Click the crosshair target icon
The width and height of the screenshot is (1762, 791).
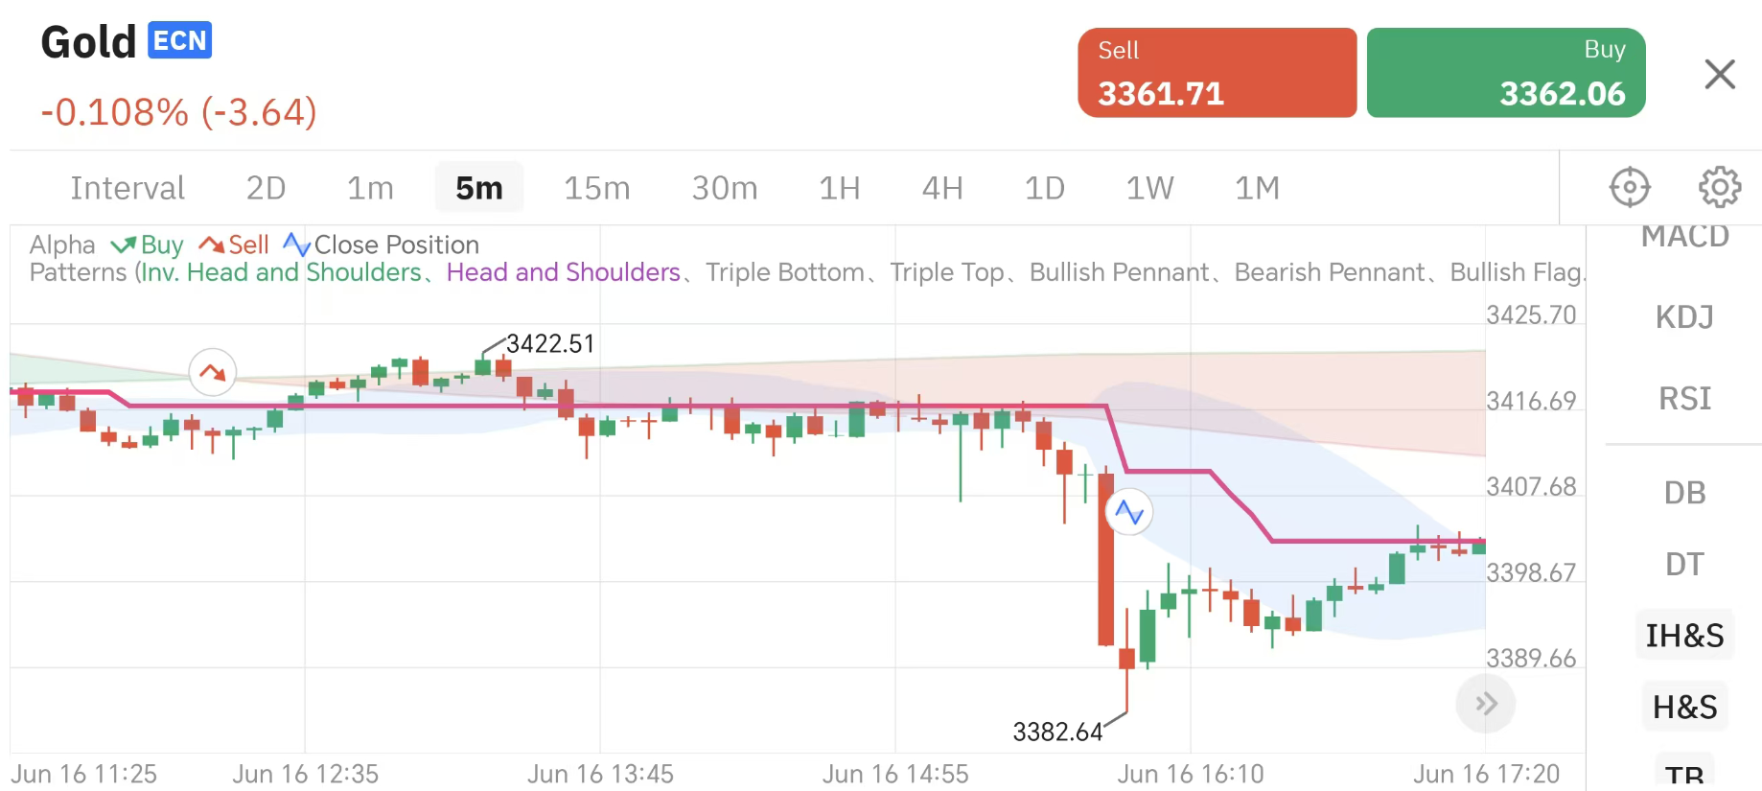pyautogui.click(x=1630, y=187)
